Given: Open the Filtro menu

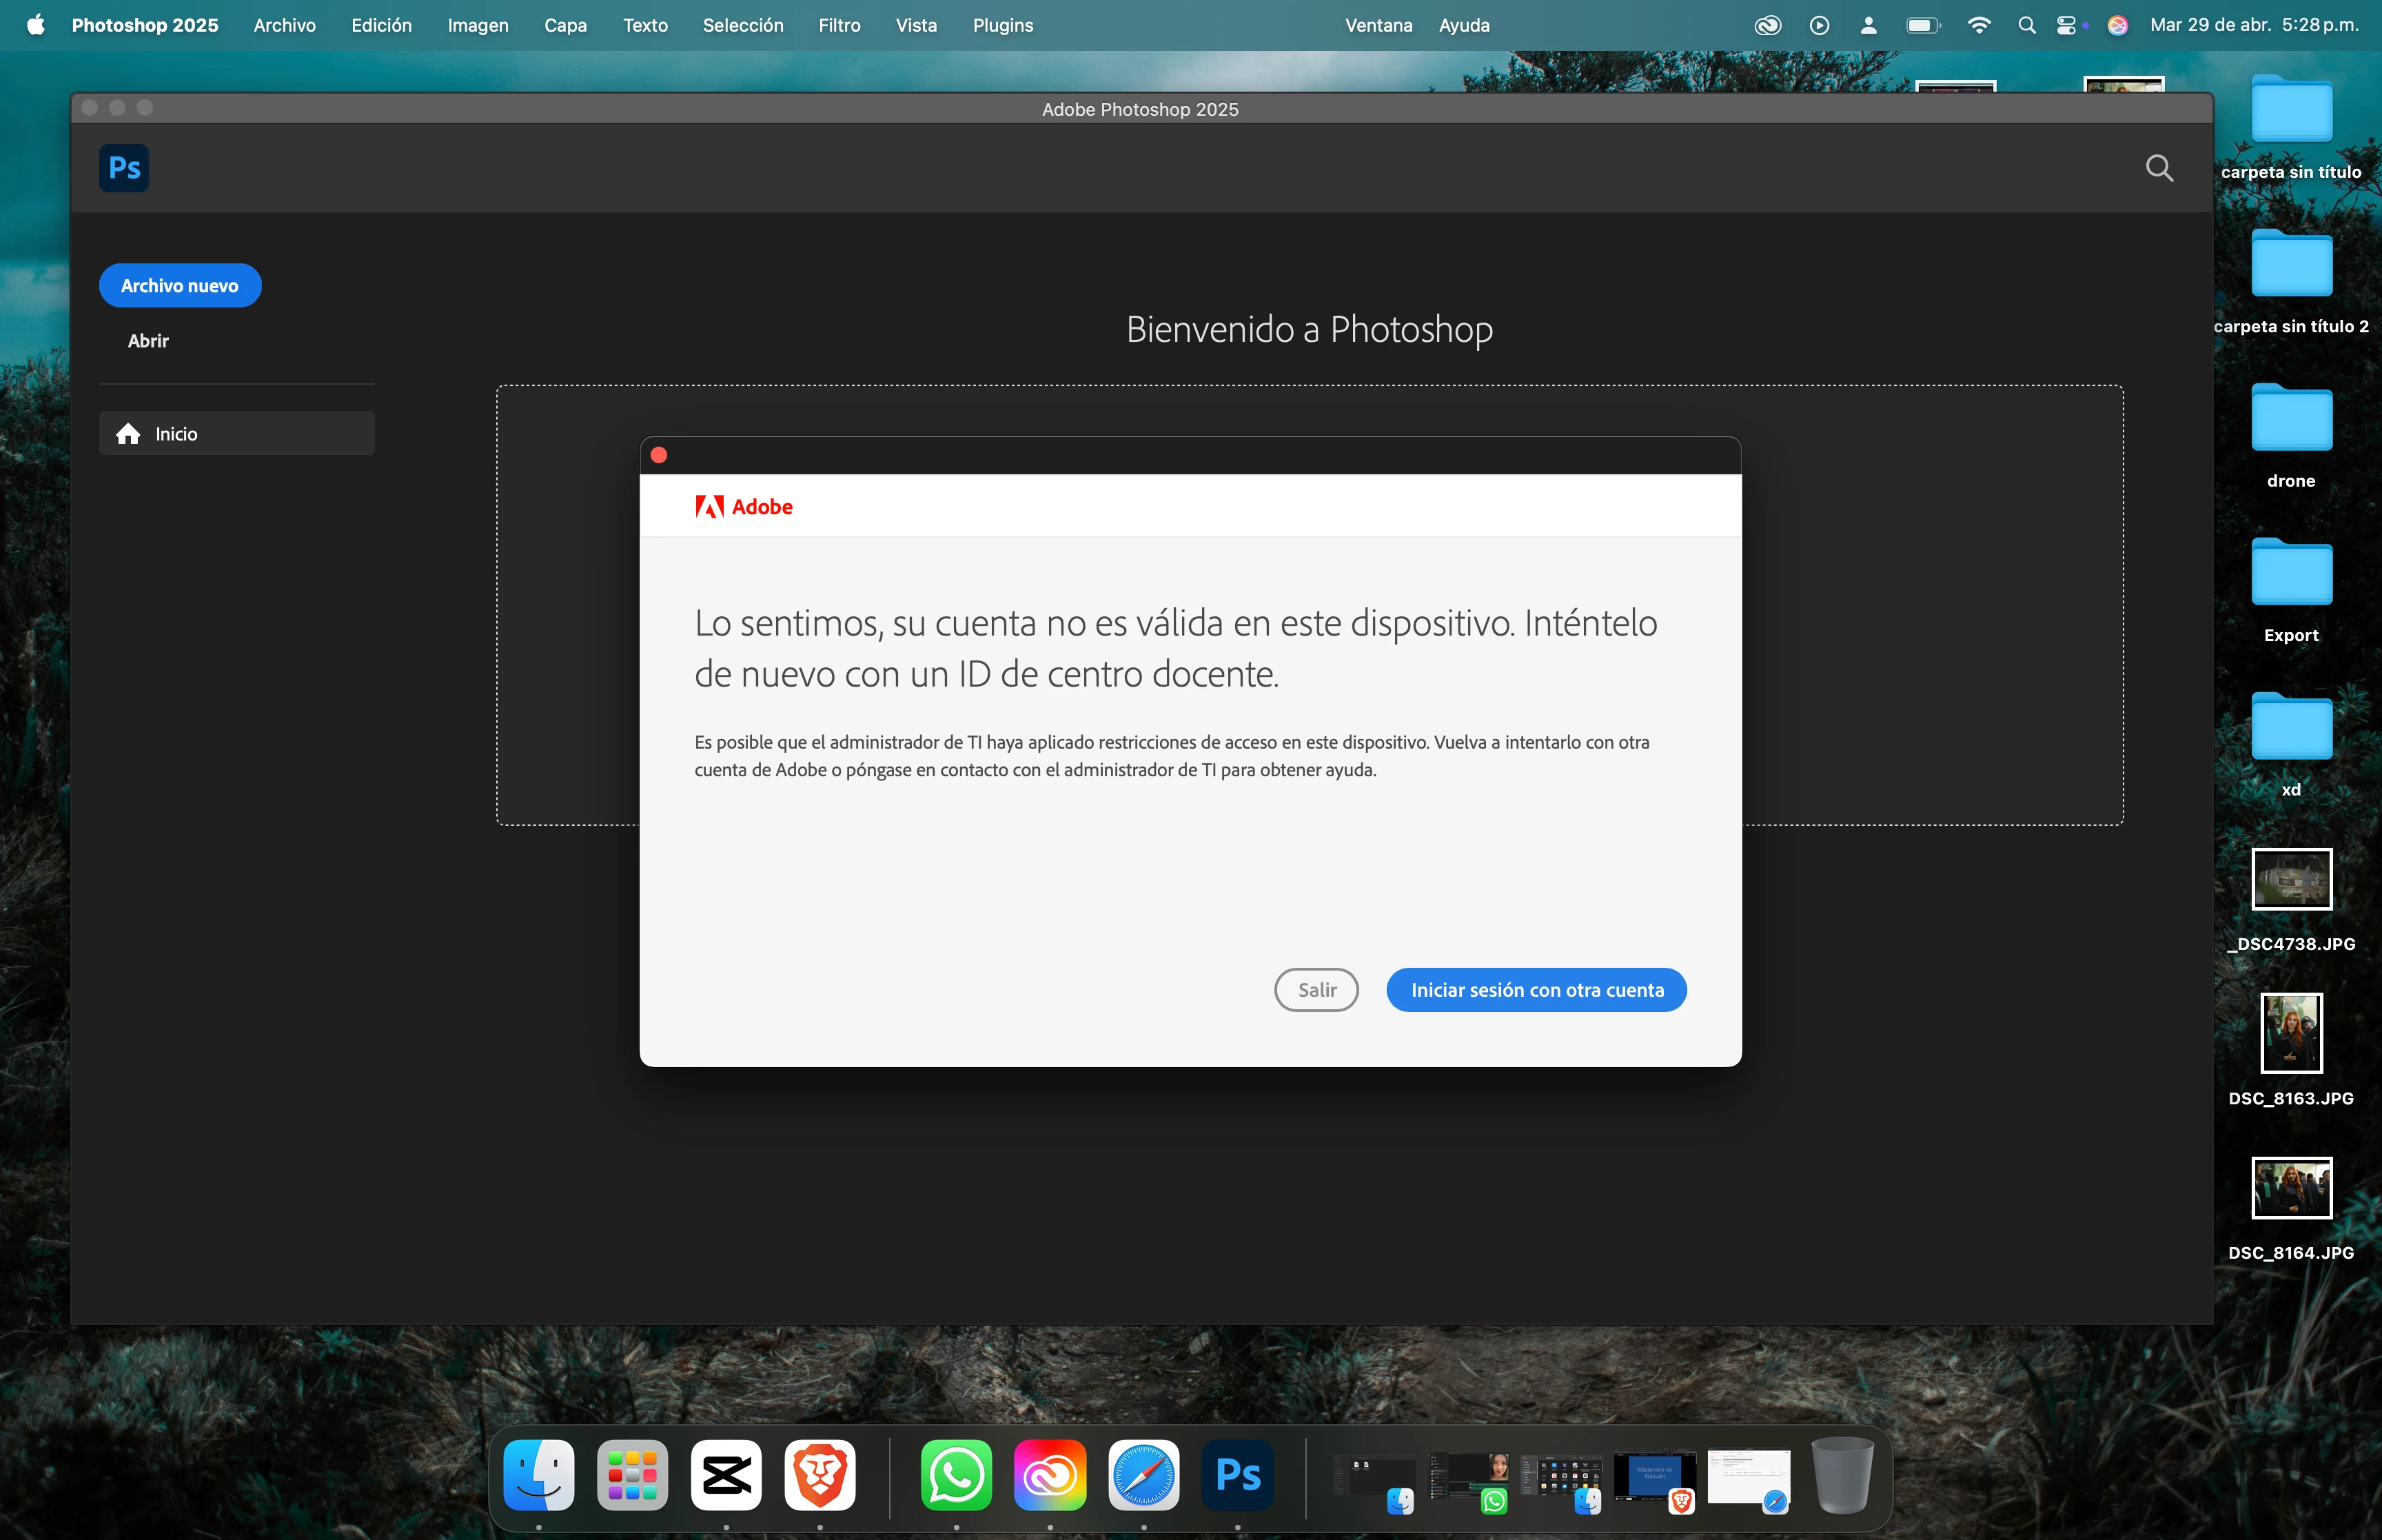Looking at the screenshot, I should [x=839, y=26].
